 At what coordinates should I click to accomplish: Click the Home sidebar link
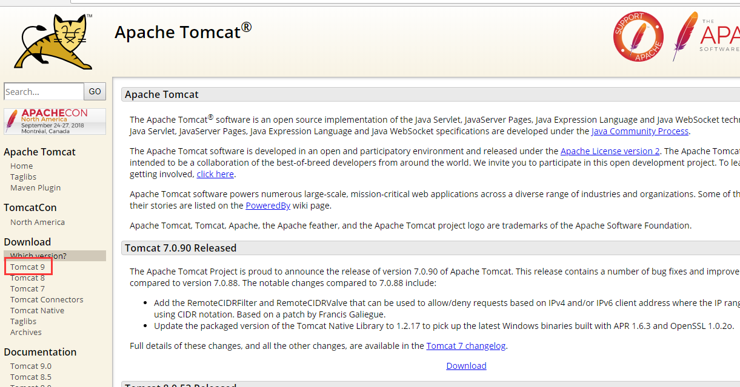22,166
